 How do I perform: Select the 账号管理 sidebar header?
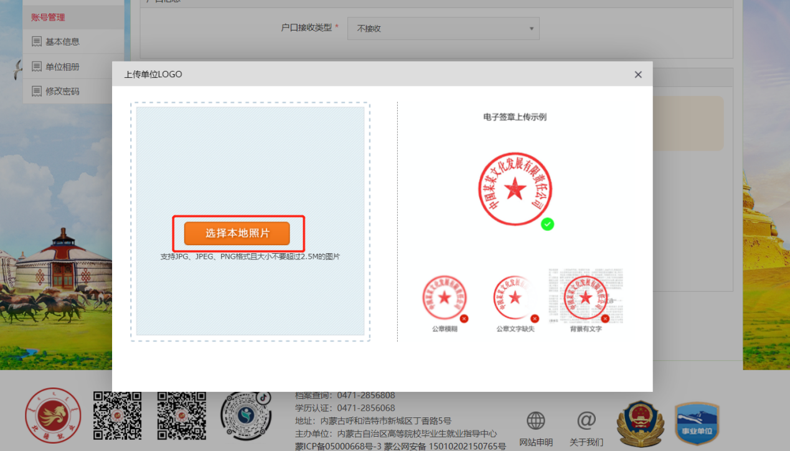(49, 17)
